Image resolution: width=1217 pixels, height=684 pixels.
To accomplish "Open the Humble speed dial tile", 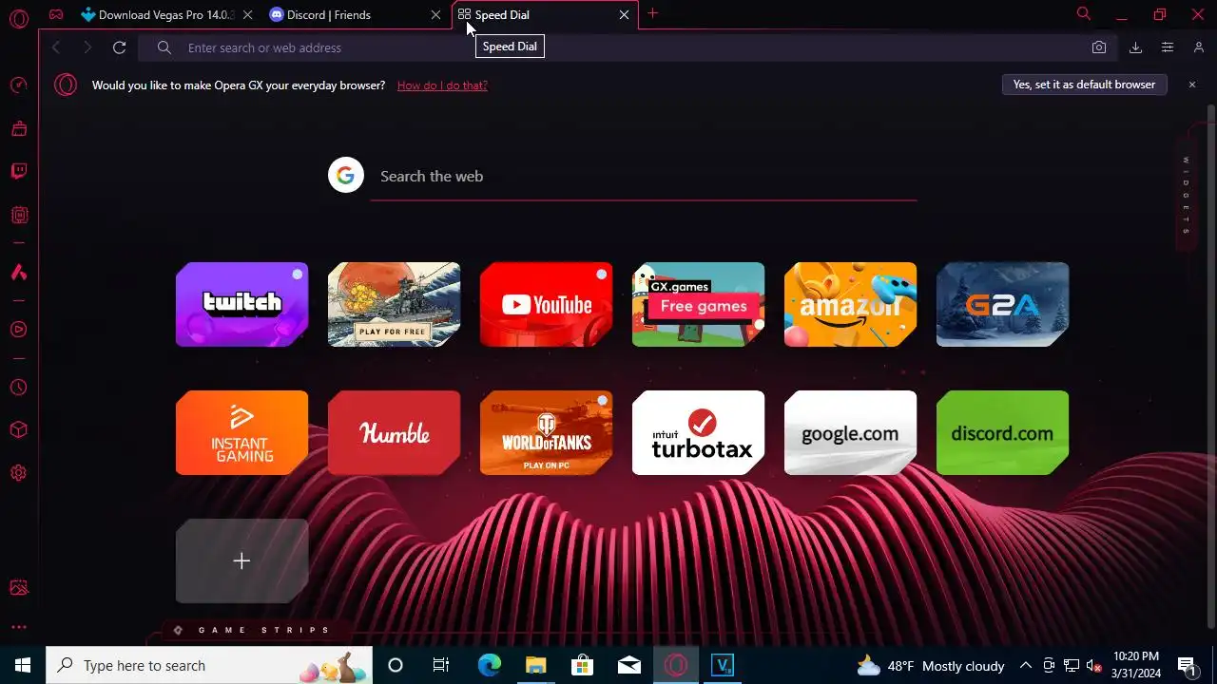I will pos(394,433).
